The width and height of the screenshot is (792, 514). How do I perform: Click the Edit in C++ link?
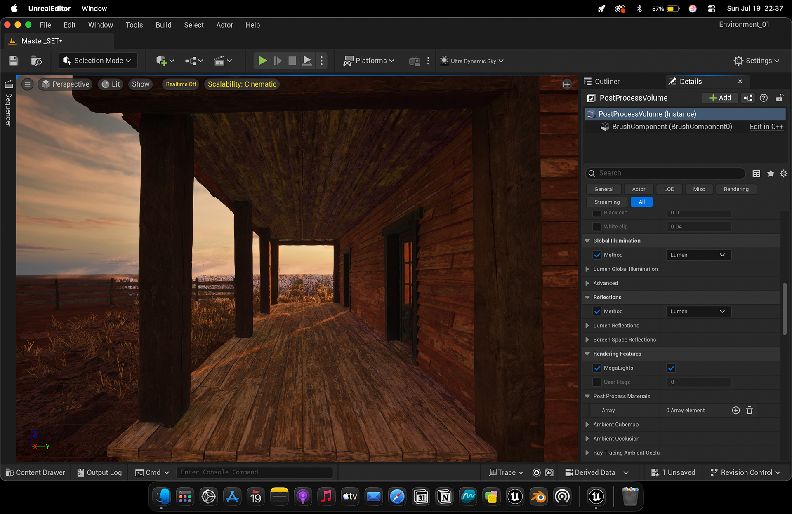point(766,127)
